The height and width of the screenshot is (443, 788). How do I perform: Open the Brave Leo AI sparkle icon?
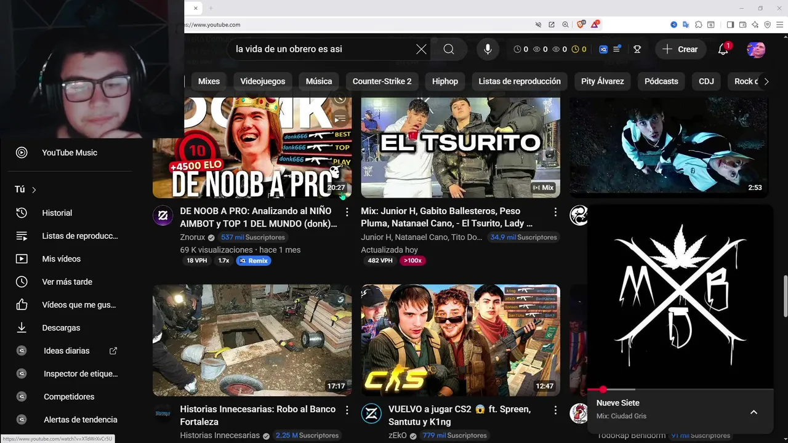[755, 25]
